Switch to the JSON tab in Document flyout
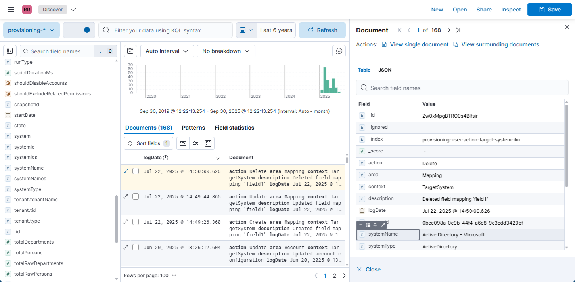Image resolution: width=575 pixels, height=282 pixels. tap(385, 70)
